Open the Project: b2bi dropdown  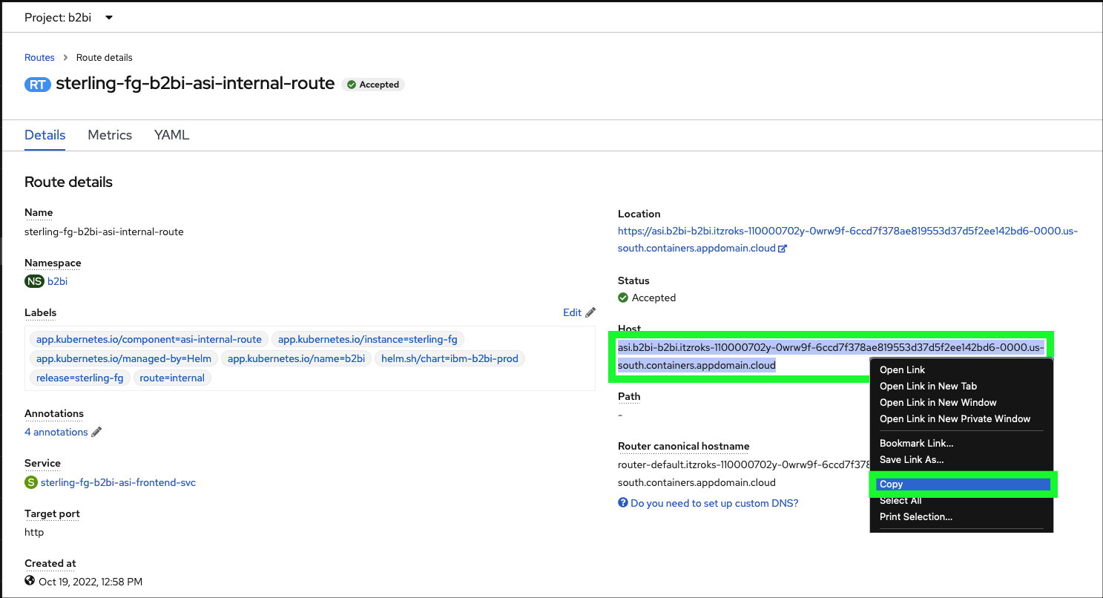click(x=68, y=17)
